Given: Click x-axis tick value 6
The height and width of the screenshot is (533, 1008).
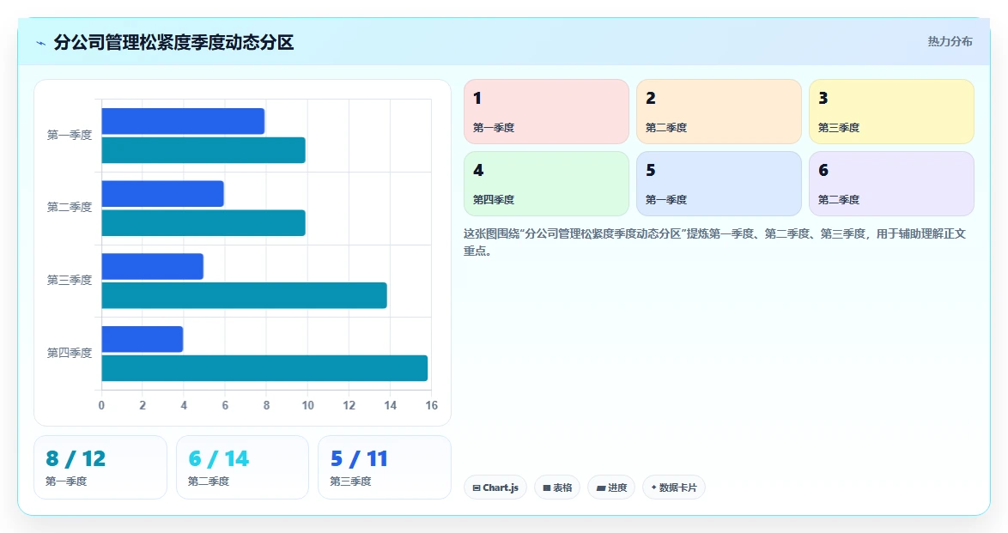Looking at the screenshot, I should coord(225,406).
